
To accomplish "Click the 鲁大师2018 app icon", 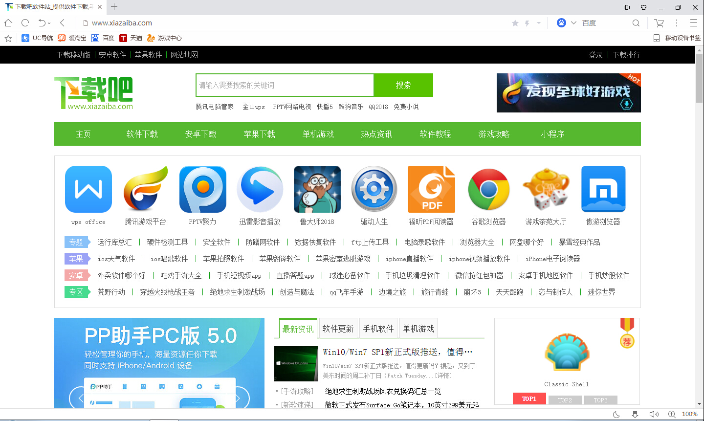I will (317, 189).
